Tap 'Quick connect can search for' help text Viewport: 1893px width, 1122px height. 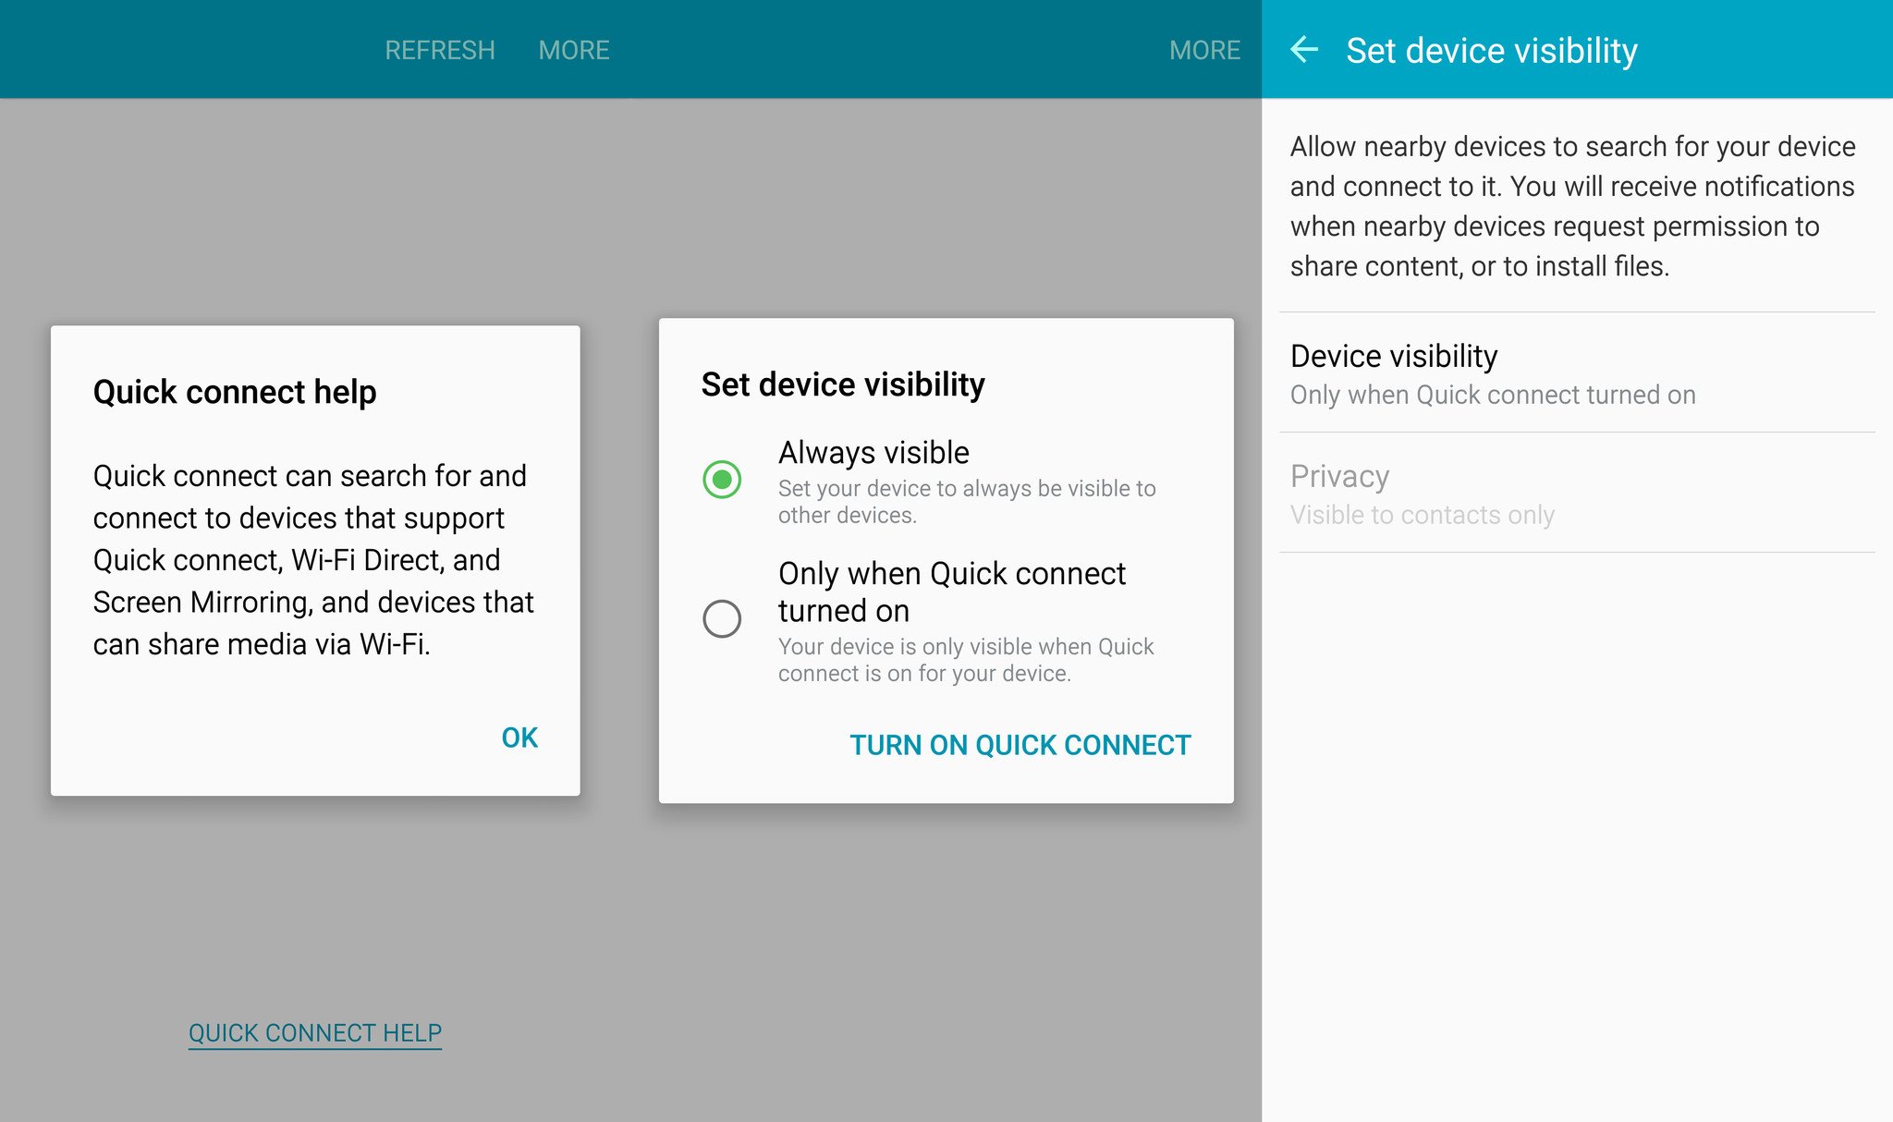click(313, 560)
